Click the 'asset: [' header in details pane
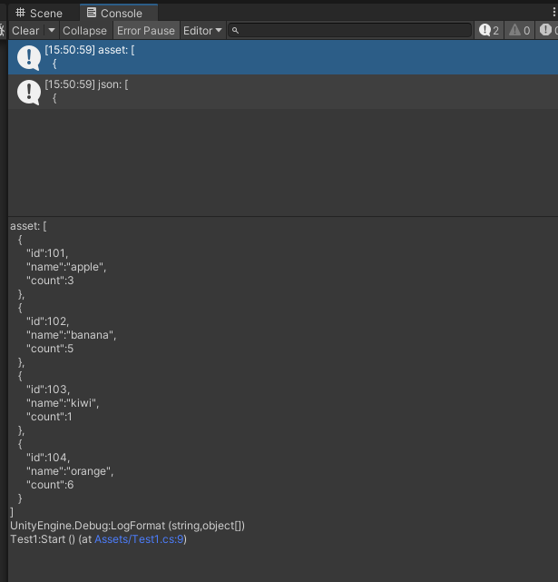Viewport: 558px width, 582px height. 28,226
